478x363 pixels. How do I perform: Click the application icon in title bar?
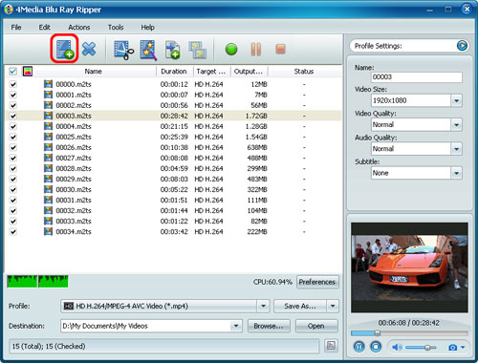[9, 10]
